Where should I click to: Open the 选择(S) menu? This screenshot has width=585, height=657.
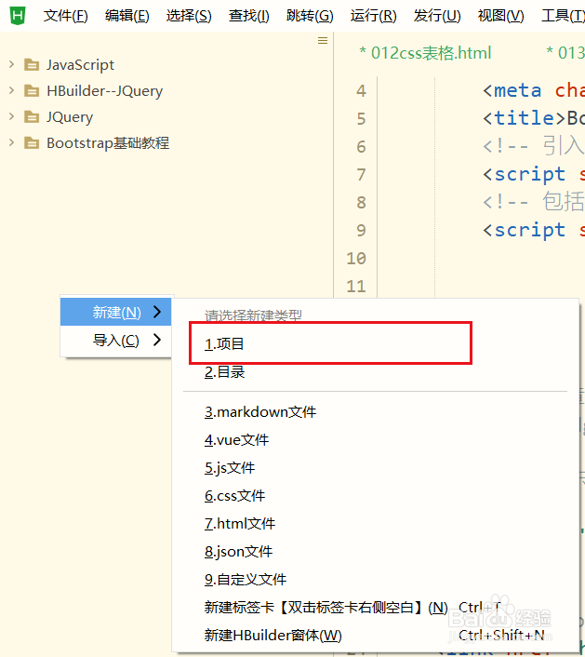tap(189, 16)
